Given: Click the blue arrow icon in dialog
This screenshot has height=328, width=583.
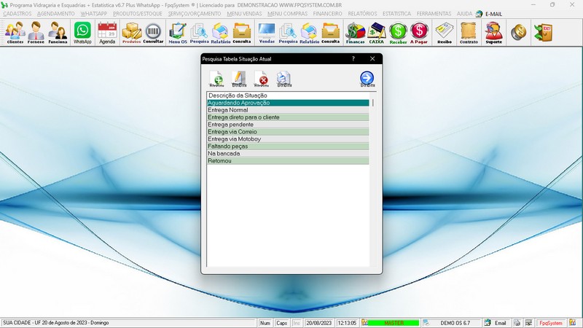Looking at the screenshot, I should [367, 79].
